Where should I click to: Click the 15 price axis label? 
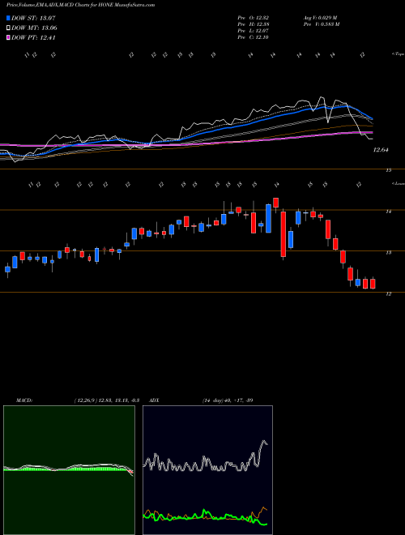pyautogui.click(x=388, y=170)
